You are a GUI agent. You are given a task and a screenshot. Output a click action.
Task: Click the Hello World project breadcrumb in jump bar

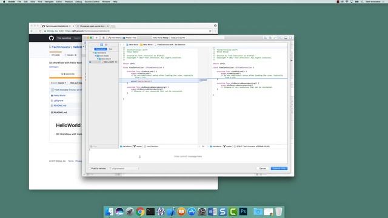(132, 45)
